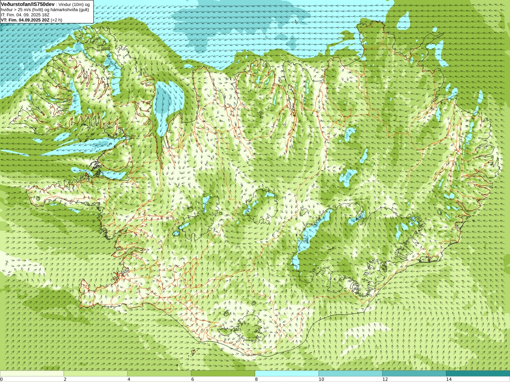This screenshot has height=382, width=510.
Task: Click the legend label "10"
Action: (321, 379)
